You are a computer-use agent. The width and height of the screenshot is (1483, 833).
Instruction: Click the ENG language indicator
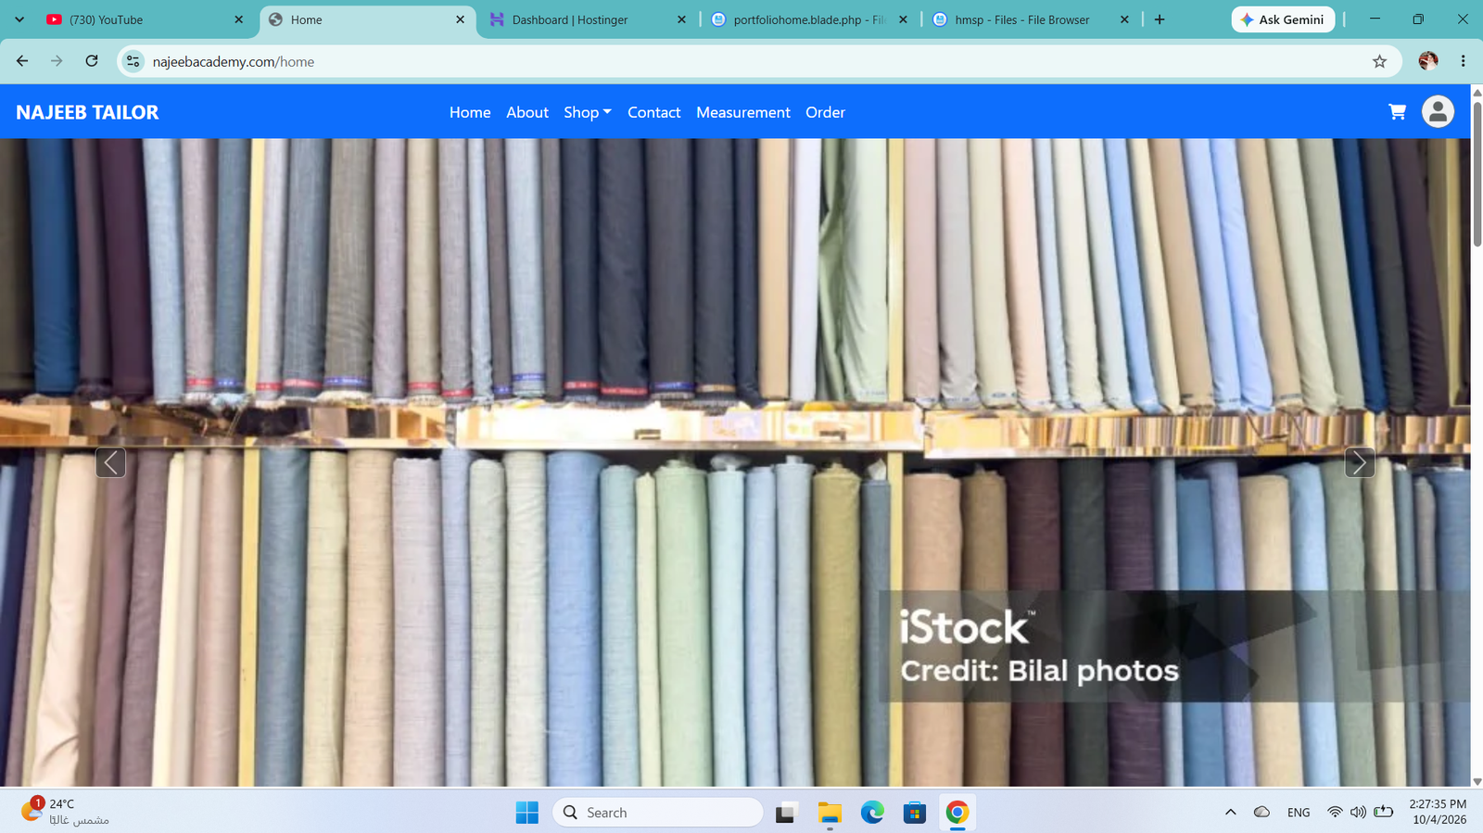(x=1299, y=813)
